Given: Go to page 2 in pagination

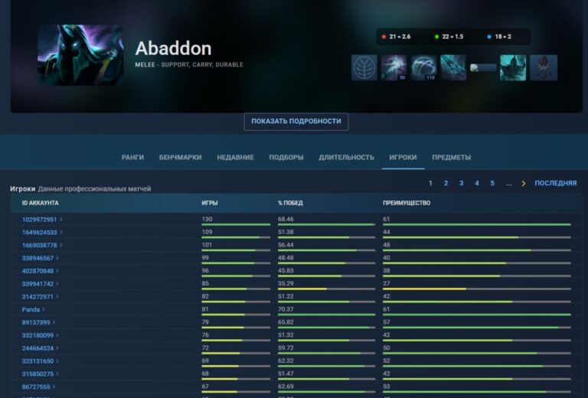Looking at the screenshot, I should pyautogui.click(x=446, y=183).
